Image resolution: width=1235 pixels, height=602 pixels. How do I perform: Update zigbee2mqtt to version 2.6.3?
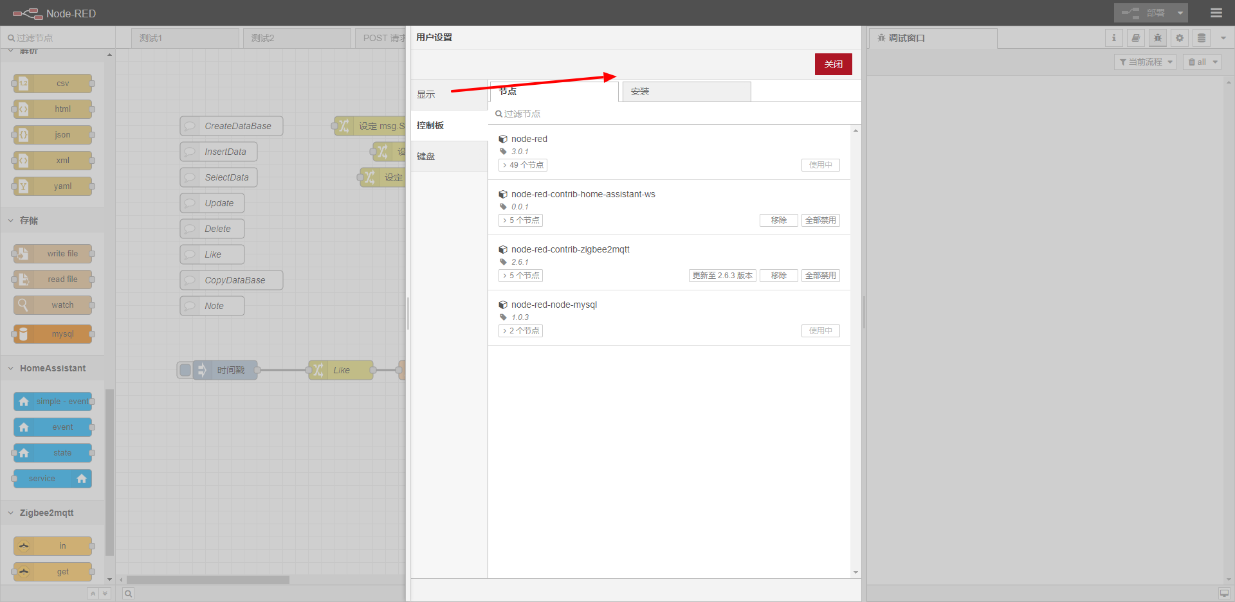point(722,276)
